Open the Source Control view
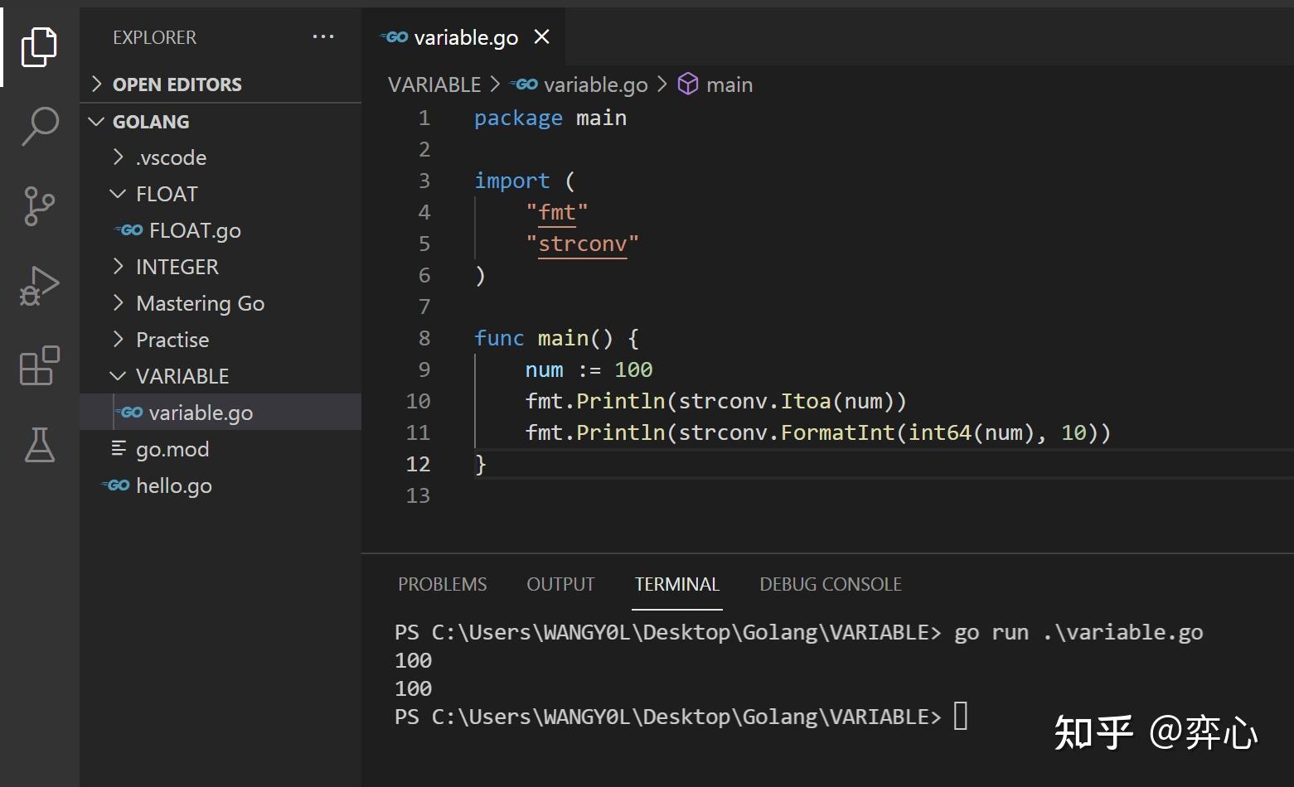Screen dimensions: 1294x787 pyautogui.click(x=39, y=205)
